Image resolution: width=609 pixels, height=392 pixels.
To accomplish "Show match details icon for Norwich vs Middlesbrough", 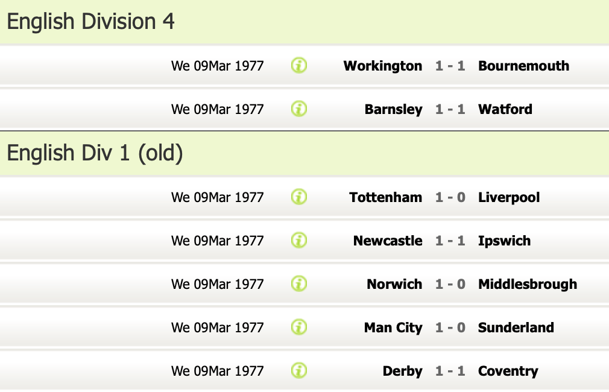I will [x=299, y=284].
